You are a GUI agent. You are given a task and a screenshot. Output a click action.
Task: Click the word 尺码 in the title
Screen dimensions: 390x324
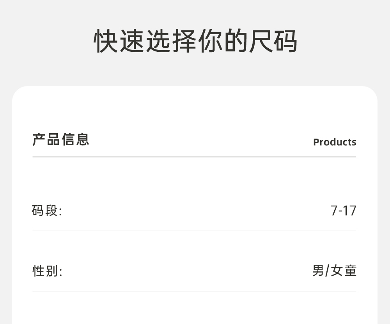point(273,41)
